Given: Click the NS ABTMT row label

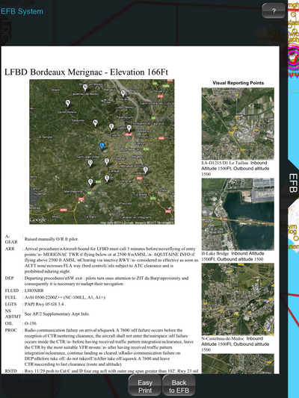Looking at the screenshot, I should (13, 314).
